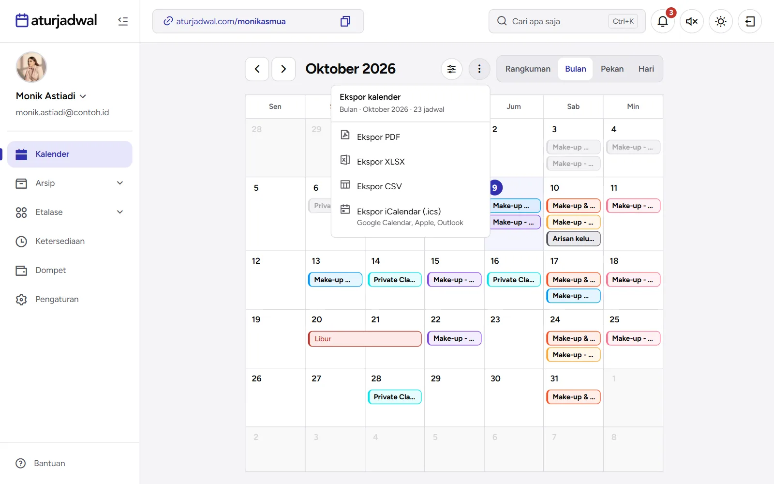Open the notifications bell

pyautogui.click(x=663, y=21)
